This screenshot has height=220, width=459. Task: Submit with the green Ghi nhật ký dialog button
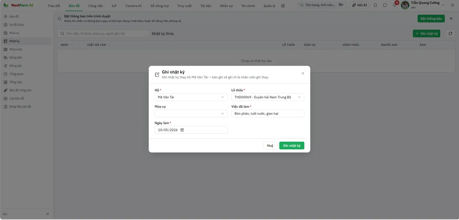click(292, 146)
